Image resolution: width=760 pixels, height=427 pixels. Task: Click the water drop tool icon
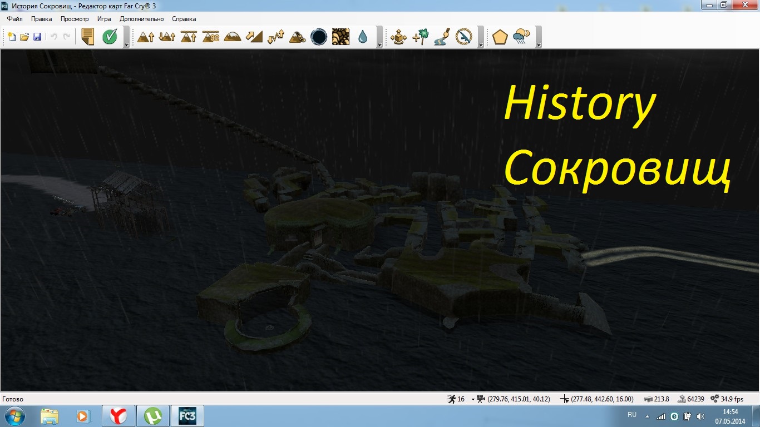[363, 37]
